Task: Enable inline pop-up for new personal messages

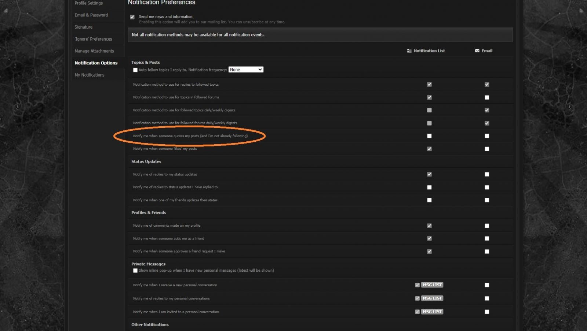Action: 135,271
